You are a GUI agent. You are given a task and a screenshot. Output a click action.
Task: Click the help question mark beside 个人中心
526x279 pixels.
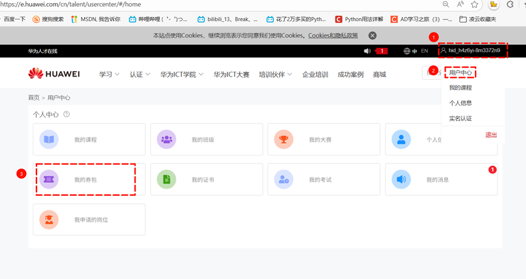pos(66,114)
